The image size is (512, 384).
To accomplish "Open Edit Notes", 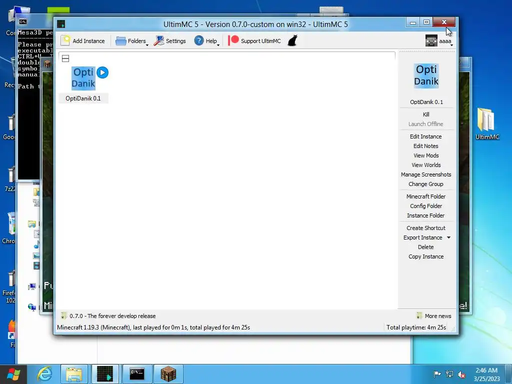I will point(426,146).
